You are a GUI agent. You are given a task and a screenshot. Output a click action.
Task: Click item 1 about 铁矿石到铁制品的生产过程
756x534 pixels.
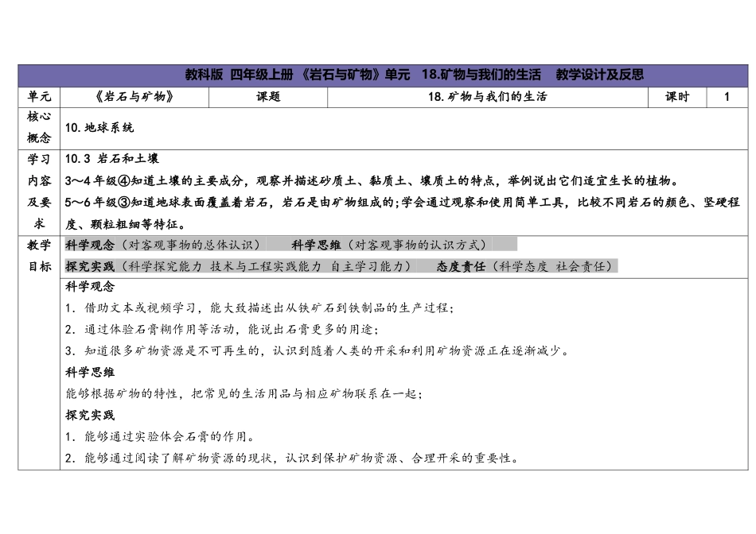(260, 308)
